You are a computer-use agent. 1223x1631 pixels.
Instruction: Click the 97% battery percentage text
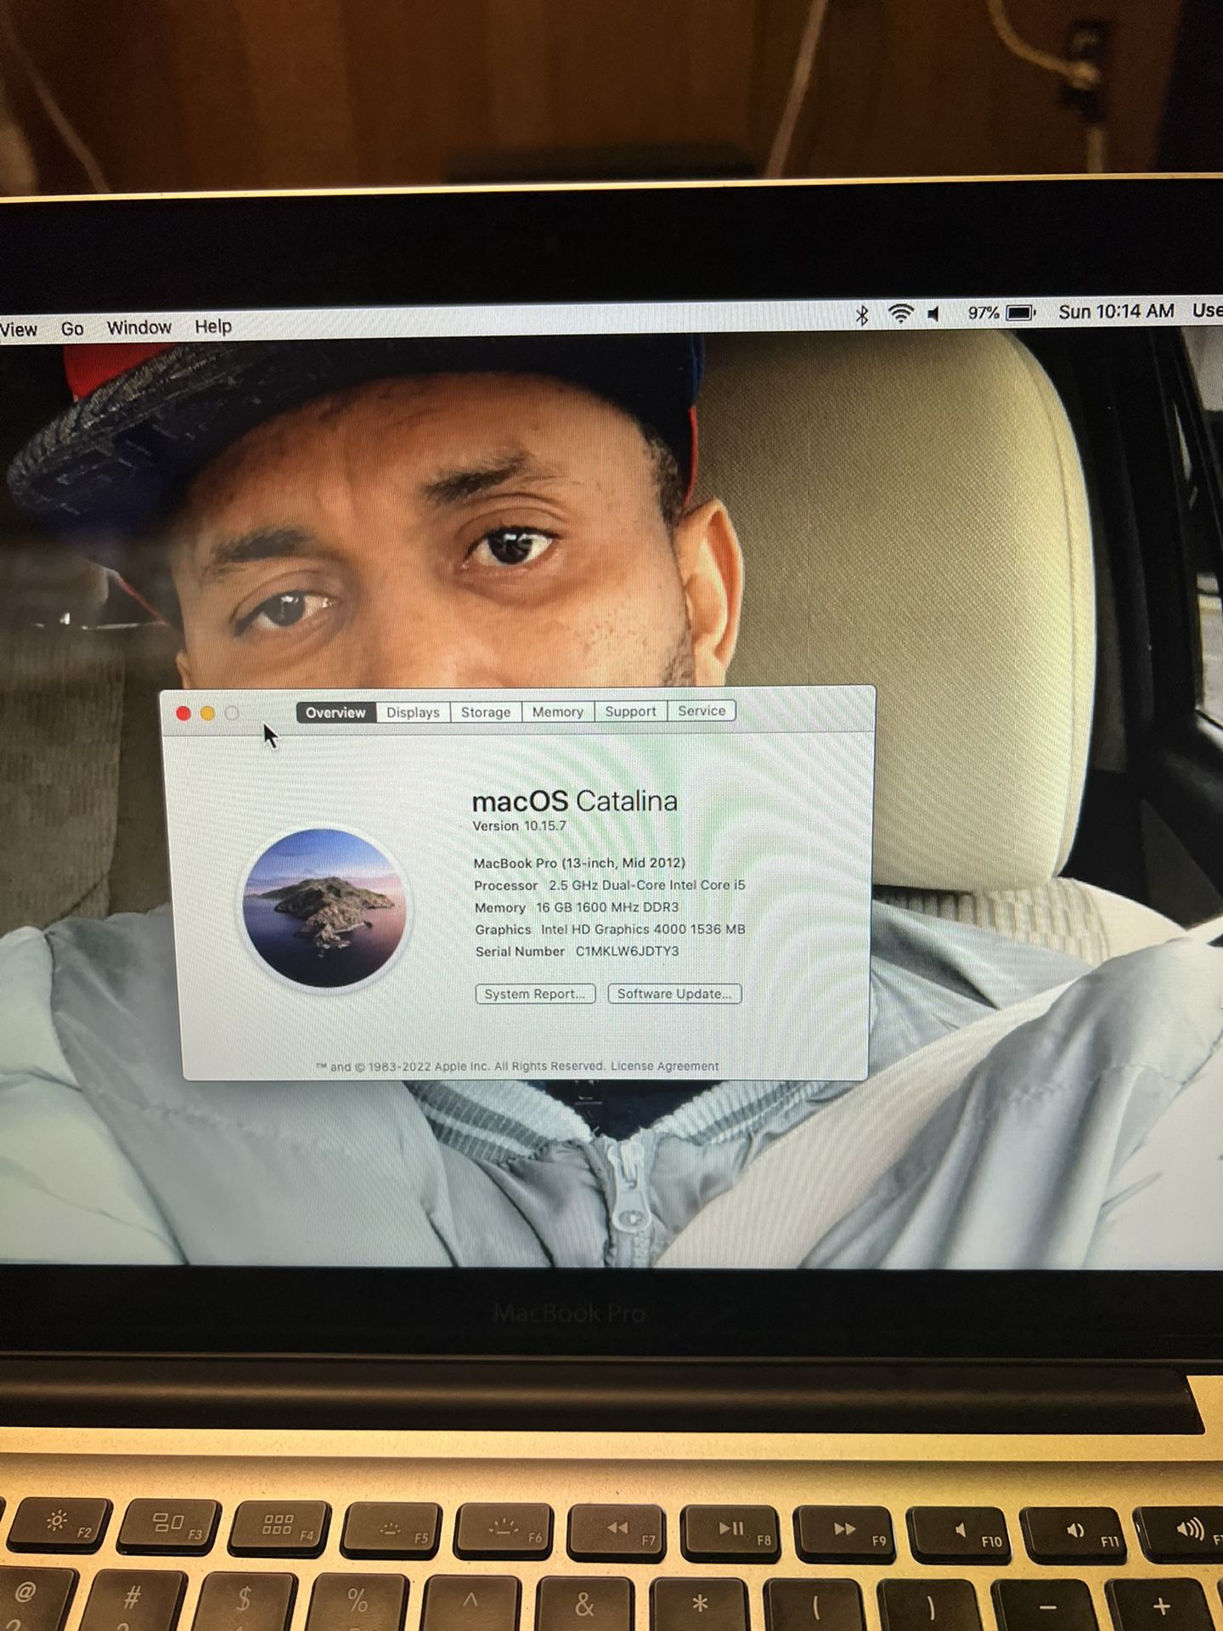point(983,313)
